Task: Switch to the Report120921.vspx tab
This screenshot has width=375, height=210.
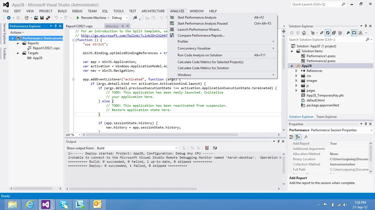Action: [x=79, y=26]
